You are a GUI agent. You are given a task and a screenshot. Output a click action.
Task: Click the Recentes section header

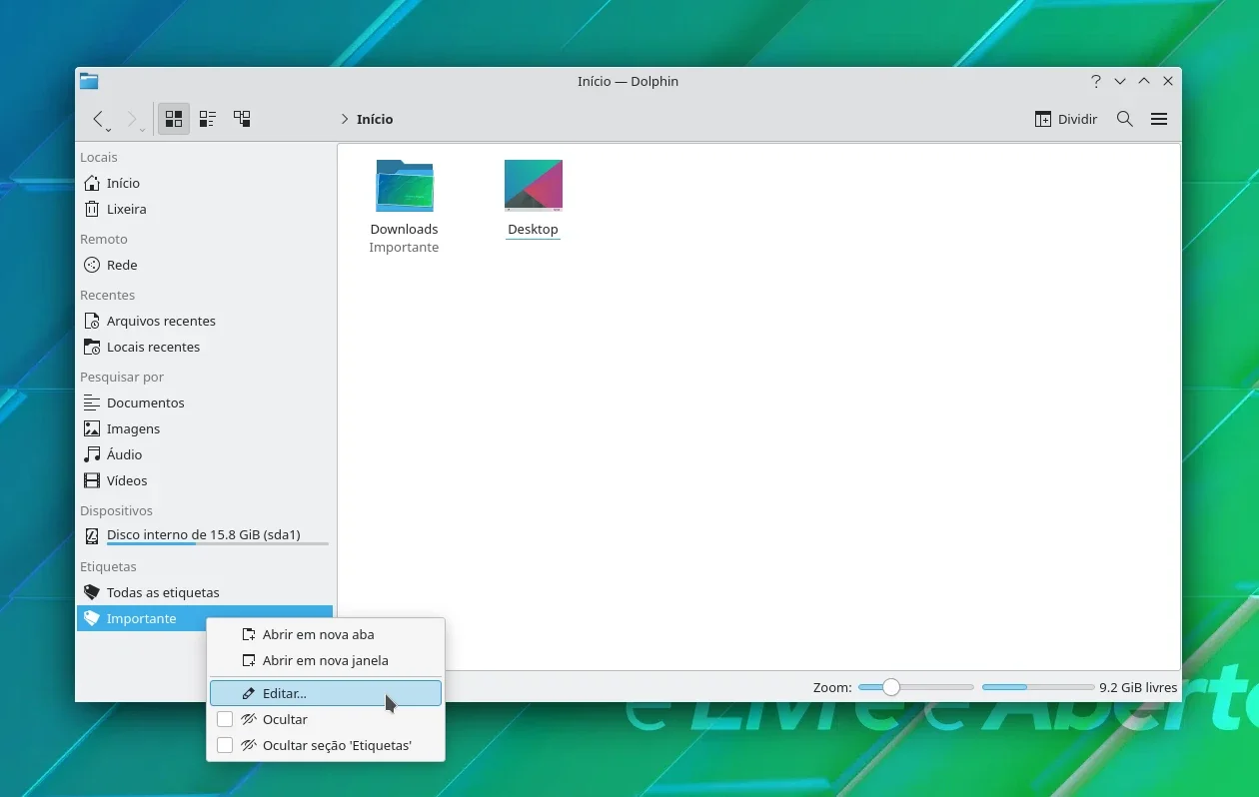click(x=107, y=295)
